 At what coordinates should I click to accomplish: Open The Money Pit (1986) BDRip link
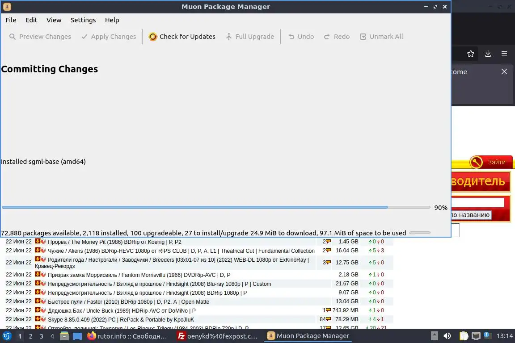(x=114, y=242)
